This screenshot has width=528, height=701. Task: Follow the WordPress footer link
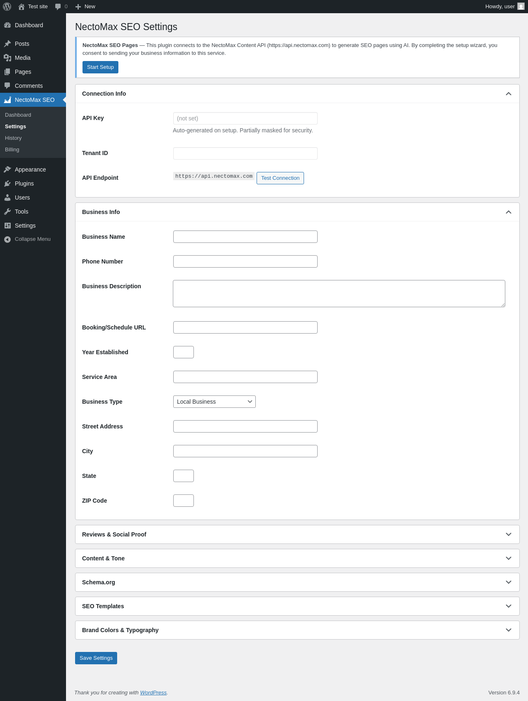click(153, 693)
